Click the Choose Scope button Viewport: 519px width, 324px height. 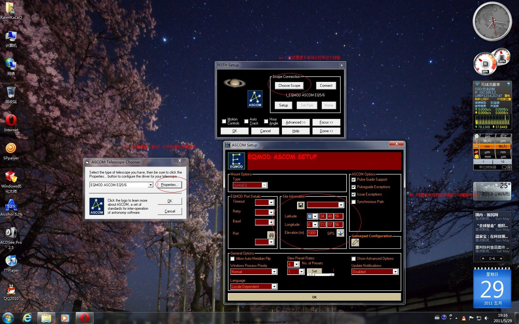click(289, 86)
